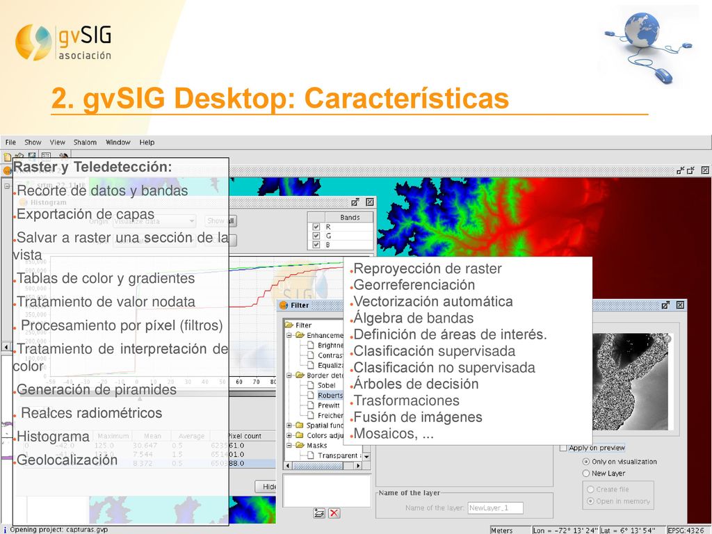Click the filter tree scroll-left arrow
The image size is (712, 534).
(x=287, y=465)
